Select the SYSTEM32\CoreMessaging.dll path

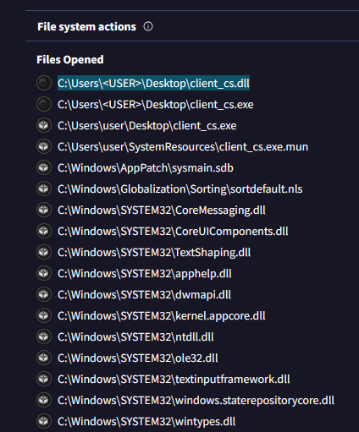[162, 211]
